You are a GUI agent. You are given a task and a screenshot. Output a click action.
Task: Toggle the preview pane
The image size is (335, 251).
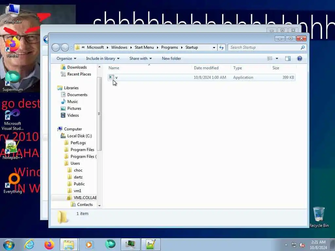[288, 59]
